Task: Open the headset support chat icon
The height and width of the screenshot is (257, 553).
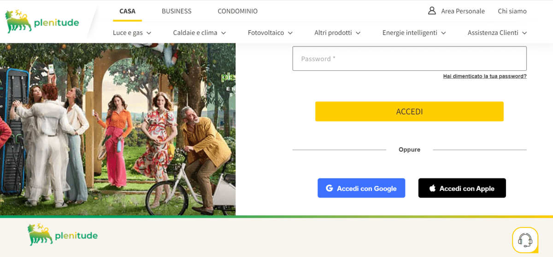Action: [525, 240]
